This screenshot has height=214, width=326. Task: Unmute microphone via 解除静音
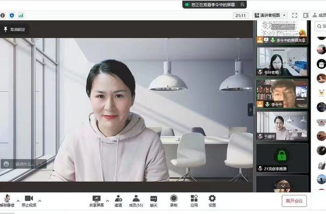click(x=7, y=201)
